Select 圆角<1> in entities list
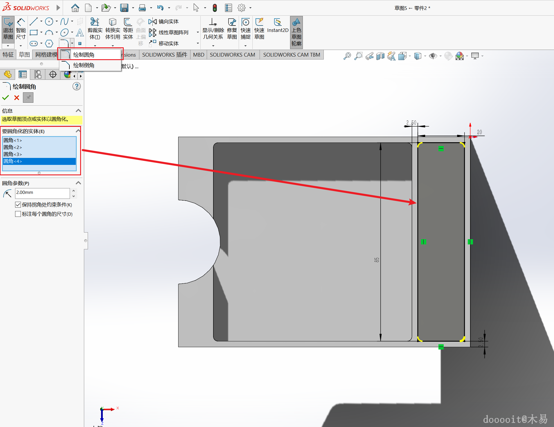Screen dimensions: 554x427 [39, 140]
